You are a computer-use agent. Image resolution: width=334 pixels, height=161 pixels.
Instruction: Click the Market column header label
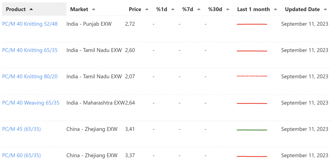point(79,9)
